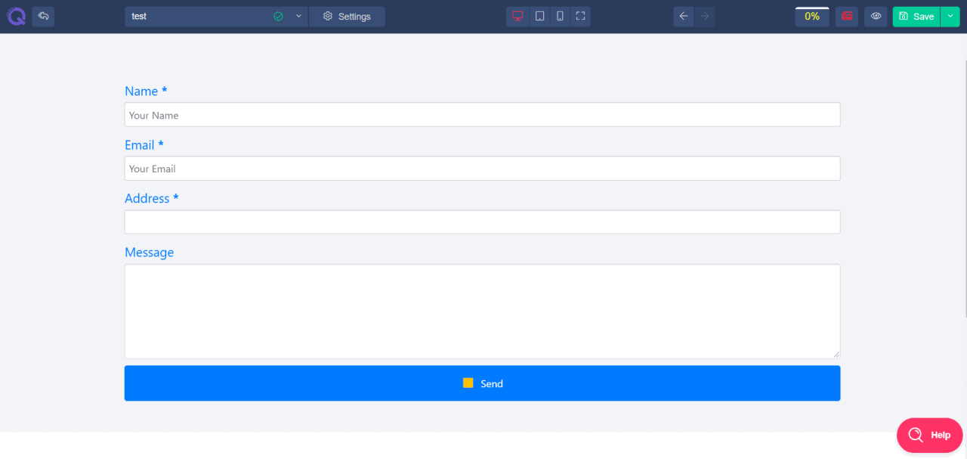The height and width of the screenshot is (459, 967).
Task: Focus the Your Name input field
Action: tap(482, 115)
